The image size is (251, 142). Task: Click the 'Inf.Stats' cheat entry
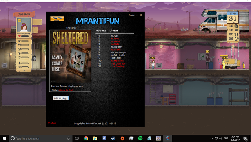click(115, 44)
